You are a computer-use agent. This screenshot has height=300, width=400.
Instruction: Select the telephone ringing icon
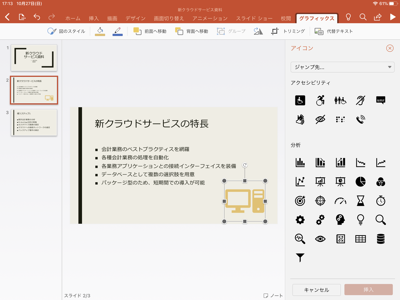[x=361, y=119]
